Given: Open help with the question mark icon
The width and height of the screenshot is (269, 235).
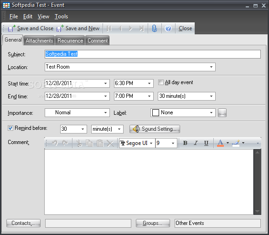Looking at the screenshot, I should (168, 28).
